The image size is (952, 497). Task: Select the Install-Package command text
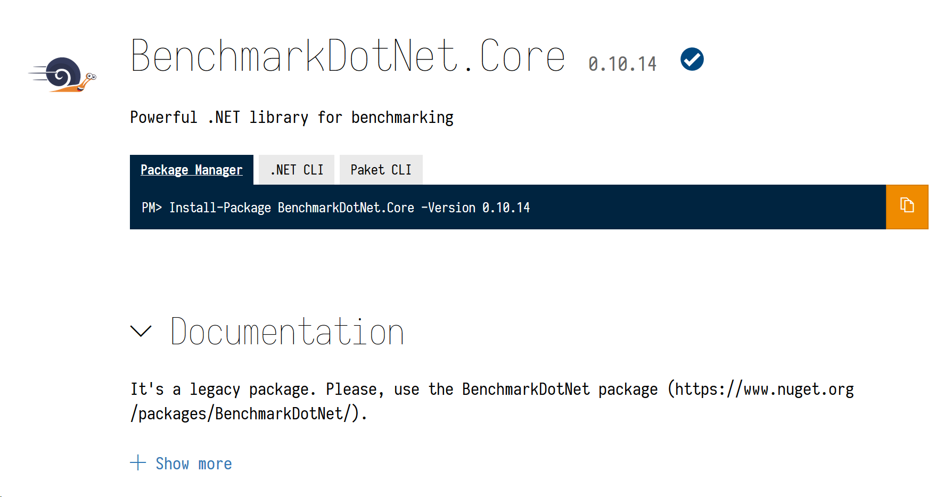(334, 207)
